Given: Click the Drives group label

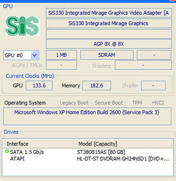Looking at the screenshot, I should pos(11,132).
